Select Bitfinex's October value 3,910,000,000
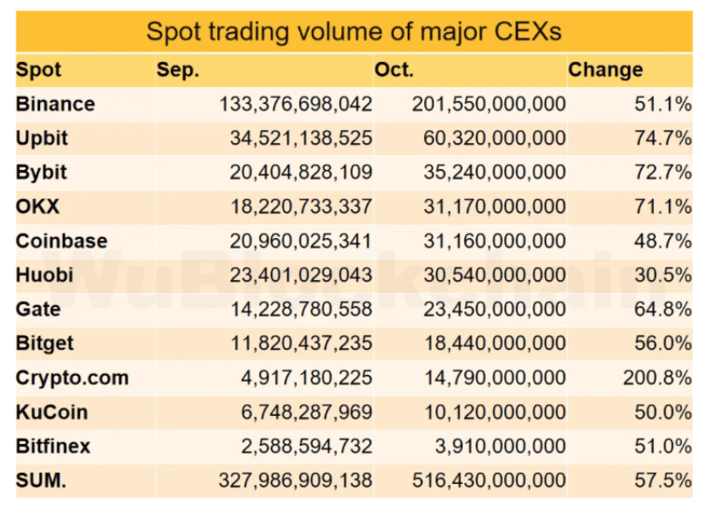This screenshot has height=511, width=707. point(499,446)
